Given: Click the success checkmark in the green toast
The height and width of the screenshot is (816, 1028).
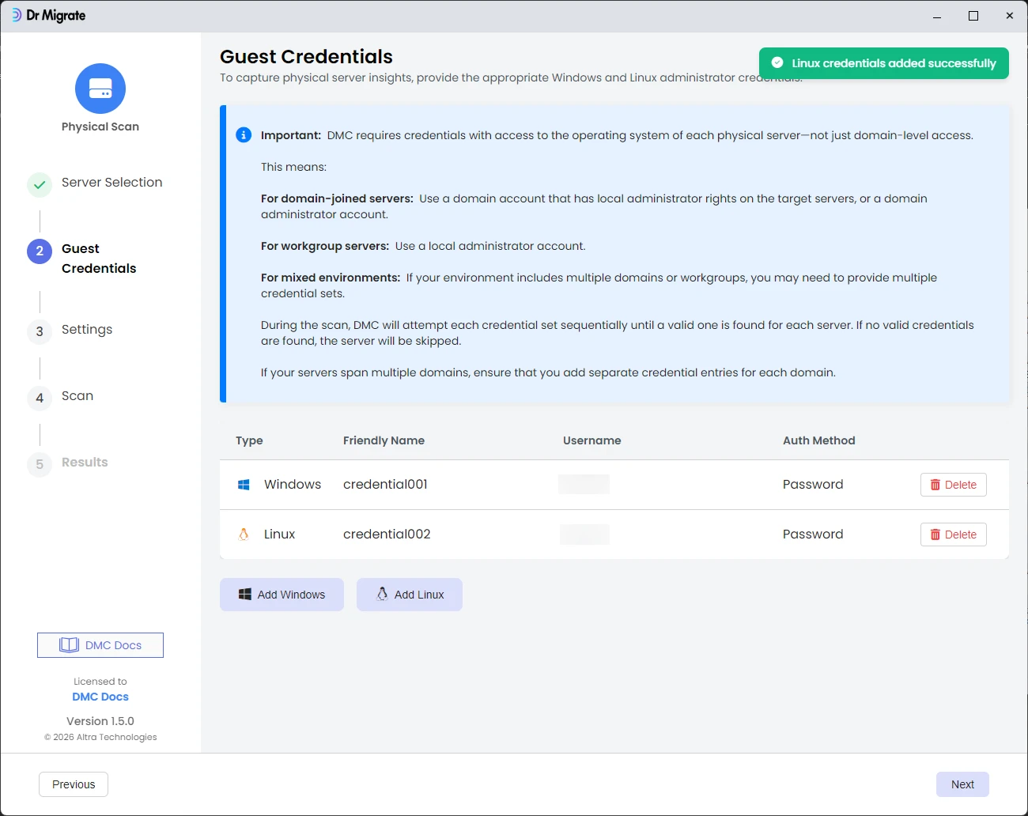Looking at the screenshot, I should coord(777,62).
